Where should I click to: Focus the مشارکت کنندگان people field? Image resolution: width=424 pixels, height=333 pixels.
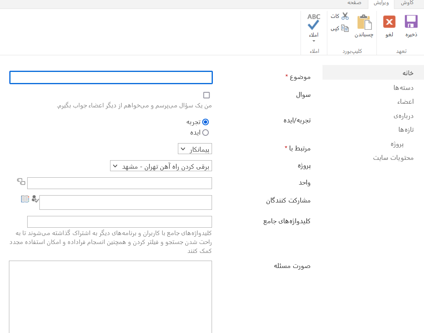pyautogui.click(x=125, y=202)
